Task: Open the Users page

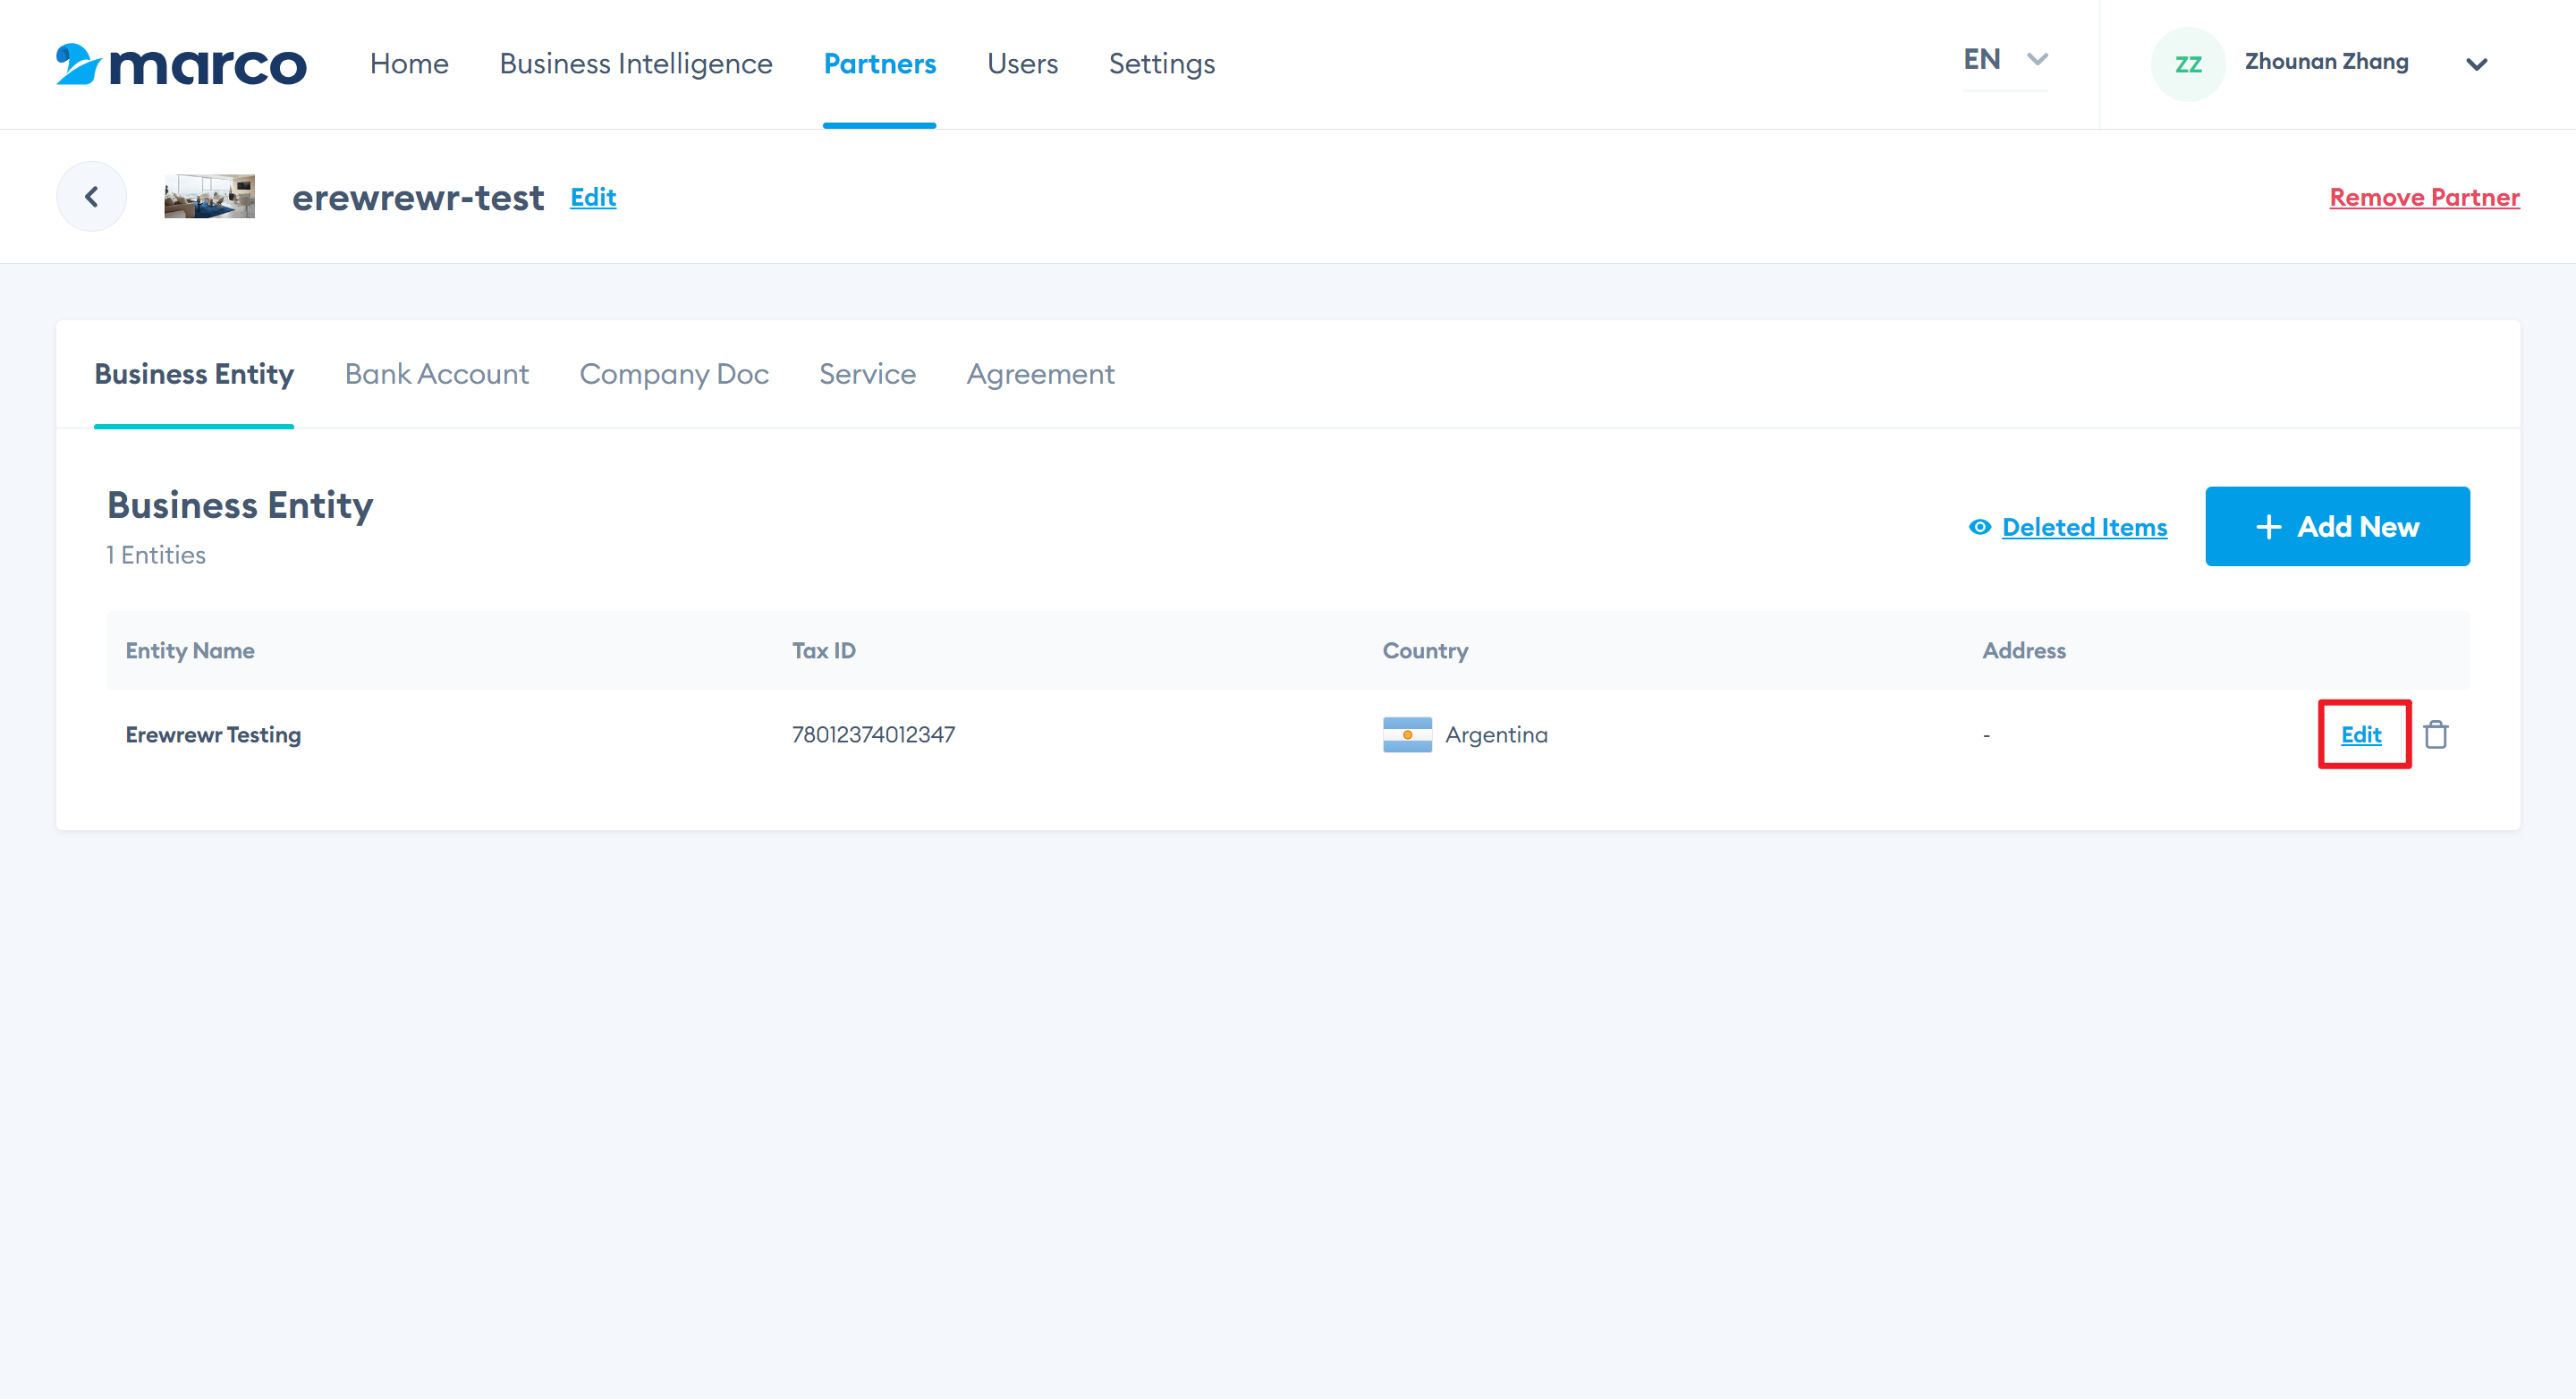Action: 1022,64
